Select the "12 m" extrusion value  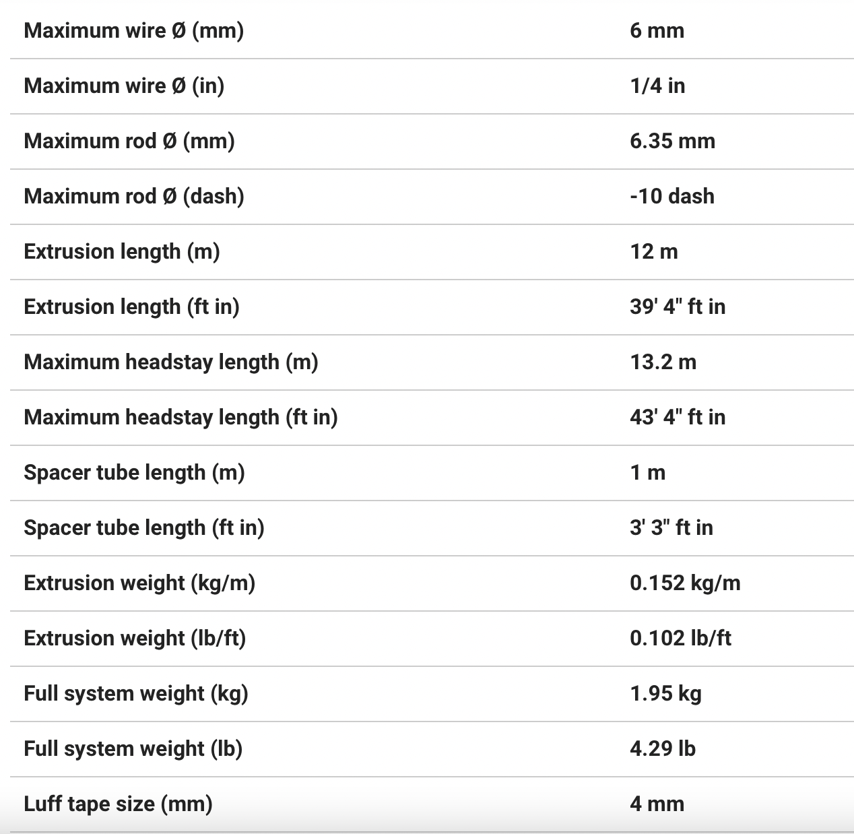coord(654,252)
